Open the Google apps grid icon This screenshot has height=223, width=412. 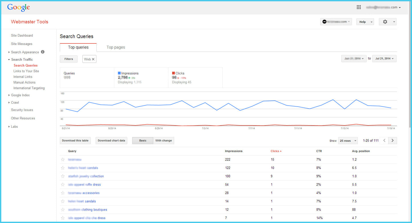(359, 7)
